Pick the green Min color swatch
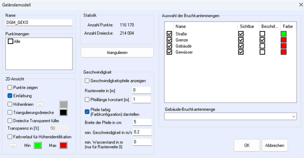Screen dimensions: 304x158 tap(38, 145)
